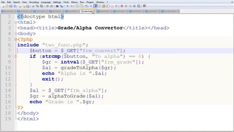Image resolution: width=234 pixels, height=132 pixels.
Task: Collapse the php block fold on line 5
Action: (16, 39)
